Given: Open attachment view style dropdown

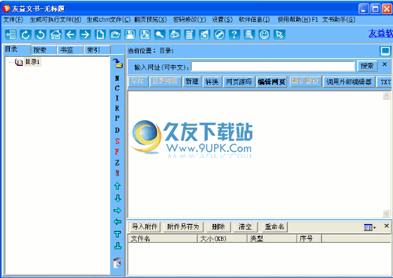Looking at the screenshot, I should 370,227.
